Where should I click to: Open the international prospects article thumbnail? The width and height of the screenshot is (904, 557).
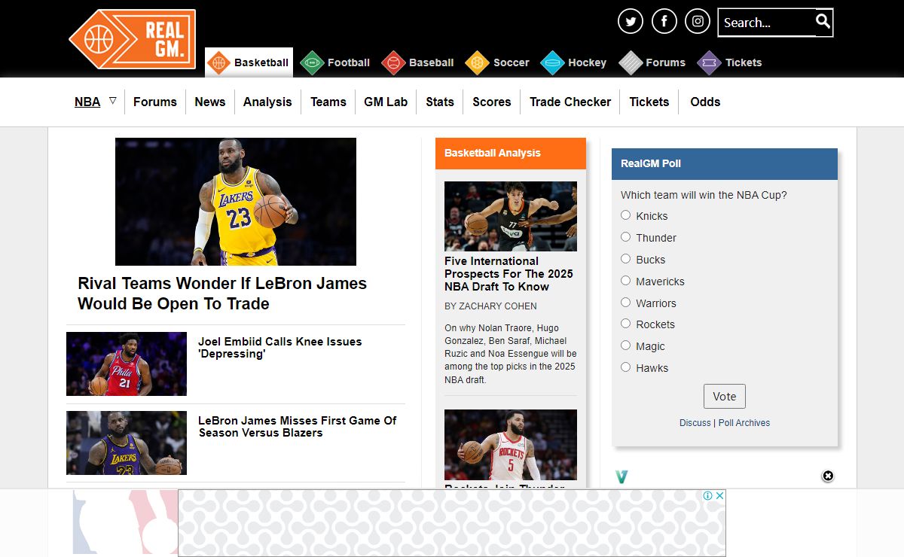511,216
